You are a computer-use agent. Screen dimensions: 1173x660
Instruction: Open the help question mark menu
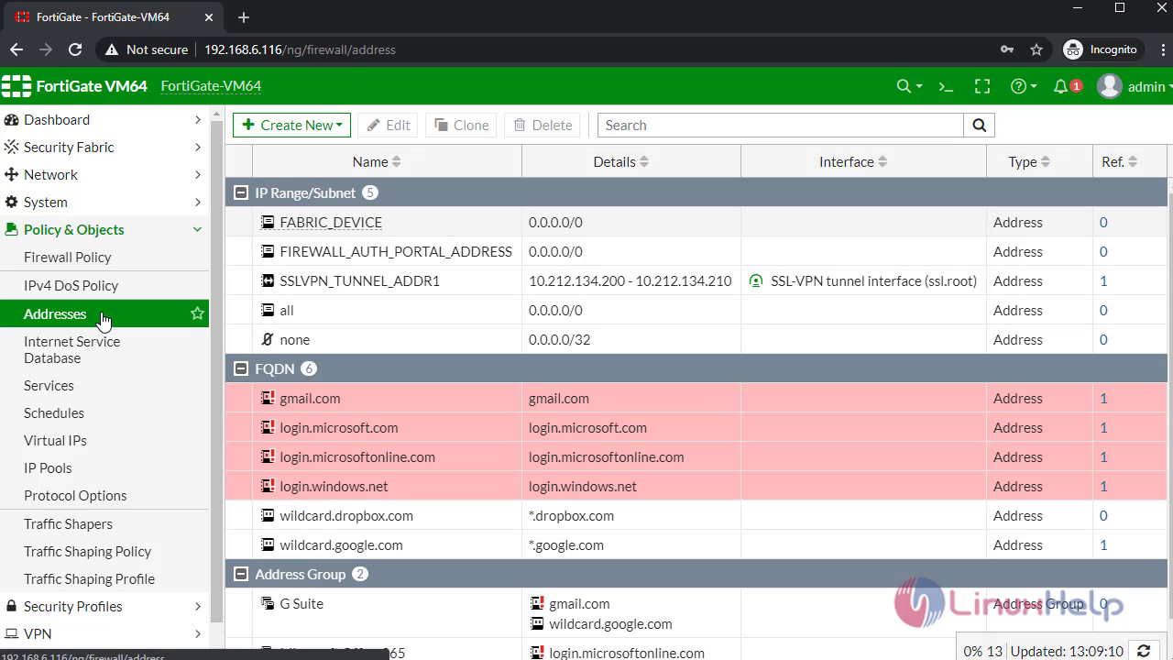(1023, 86)
